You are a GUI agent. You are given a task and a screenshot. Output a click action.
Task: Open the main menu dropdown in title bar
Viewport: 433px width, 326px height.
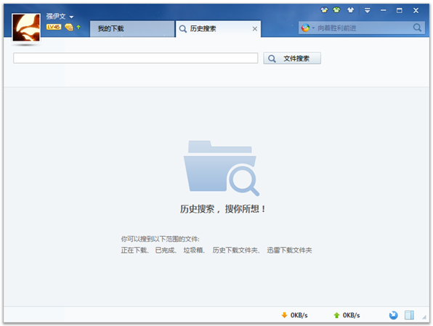[368, 10]
